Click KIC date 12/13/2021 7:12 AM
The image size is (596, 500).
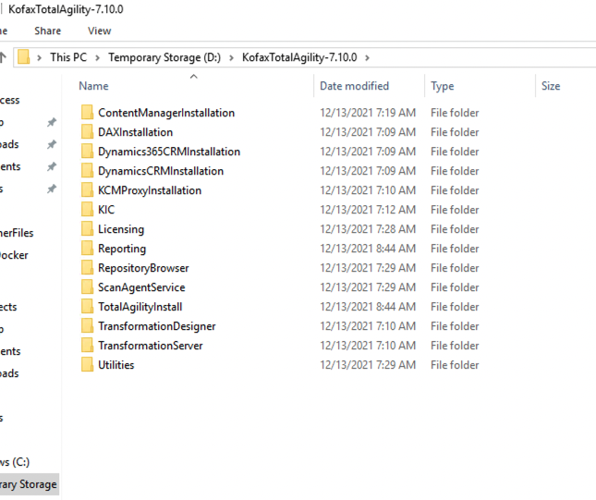pos(368,210)
